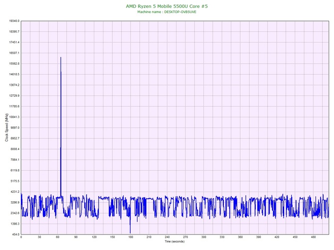Image resolution: width=334 pixels, height=250 pixels.
Task: Click the 4231.2 y-axis value
Action: point(15,192)
